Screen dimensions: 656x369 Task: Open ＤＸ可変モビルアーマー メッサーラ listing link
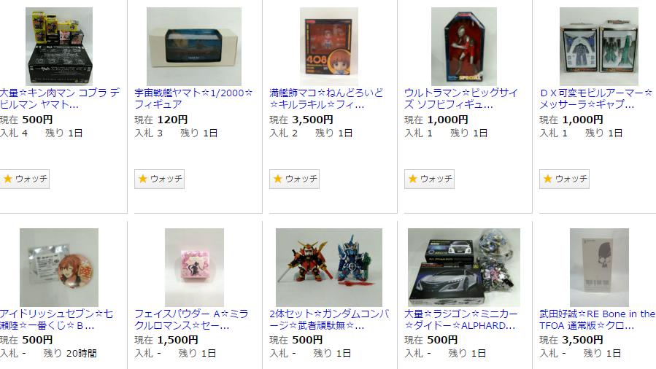595,98
